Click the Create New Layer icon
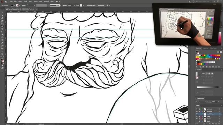This screenshot has height=125, width=223. coord(216,124)
